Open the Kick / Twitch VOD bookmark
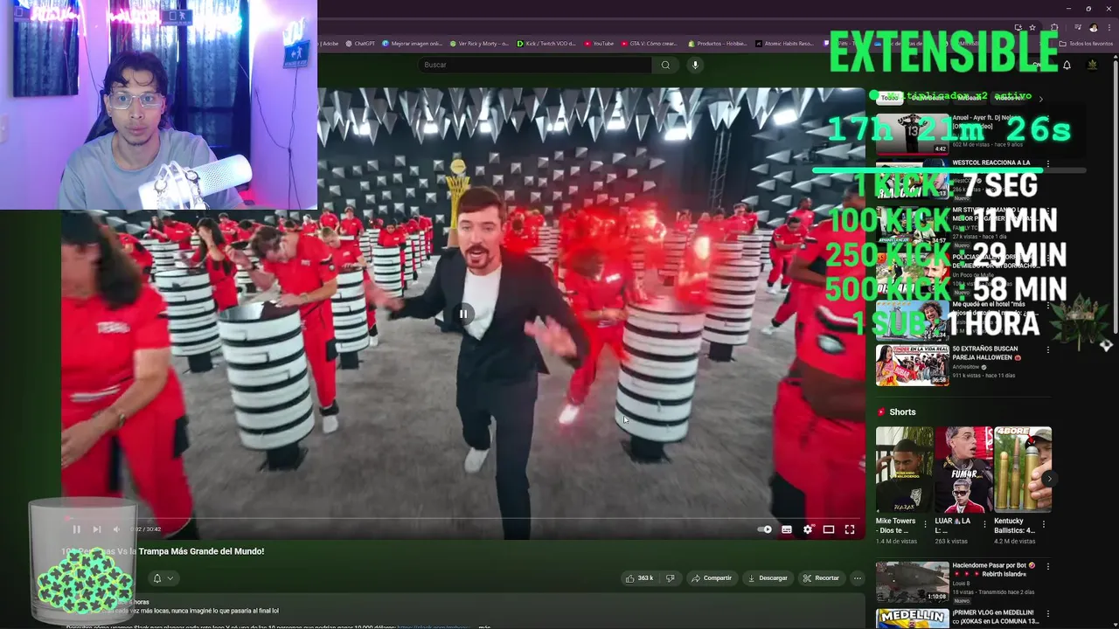Viewport: 1119px width, 629px height. coord(546,43)
